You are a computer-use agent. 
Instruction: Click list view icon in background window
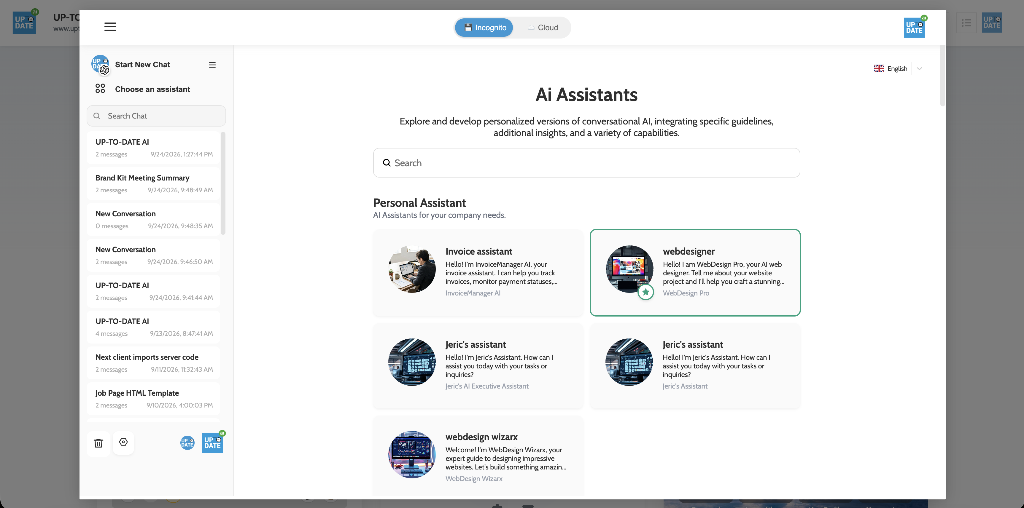966,23
